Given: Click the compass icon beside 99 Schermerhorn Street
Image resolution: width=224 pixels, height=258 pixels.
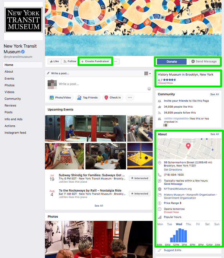Looking at the screenshot, I should click(159, 163).
